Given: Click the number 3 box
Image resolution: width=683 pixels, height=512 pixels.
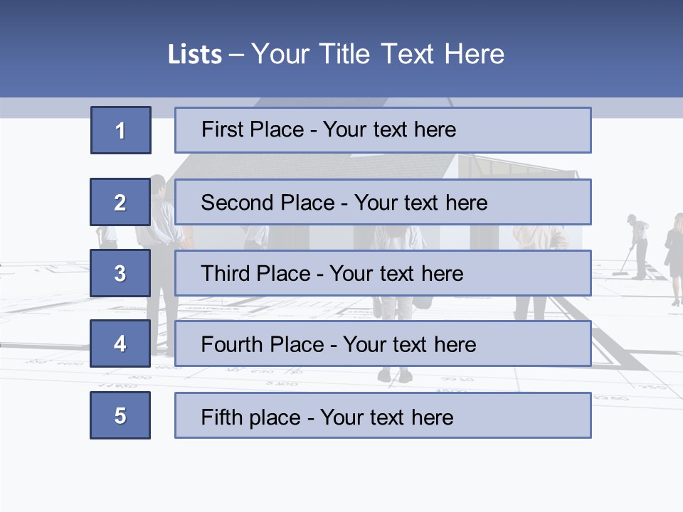Looking at the screenshot, I should 120,273.
